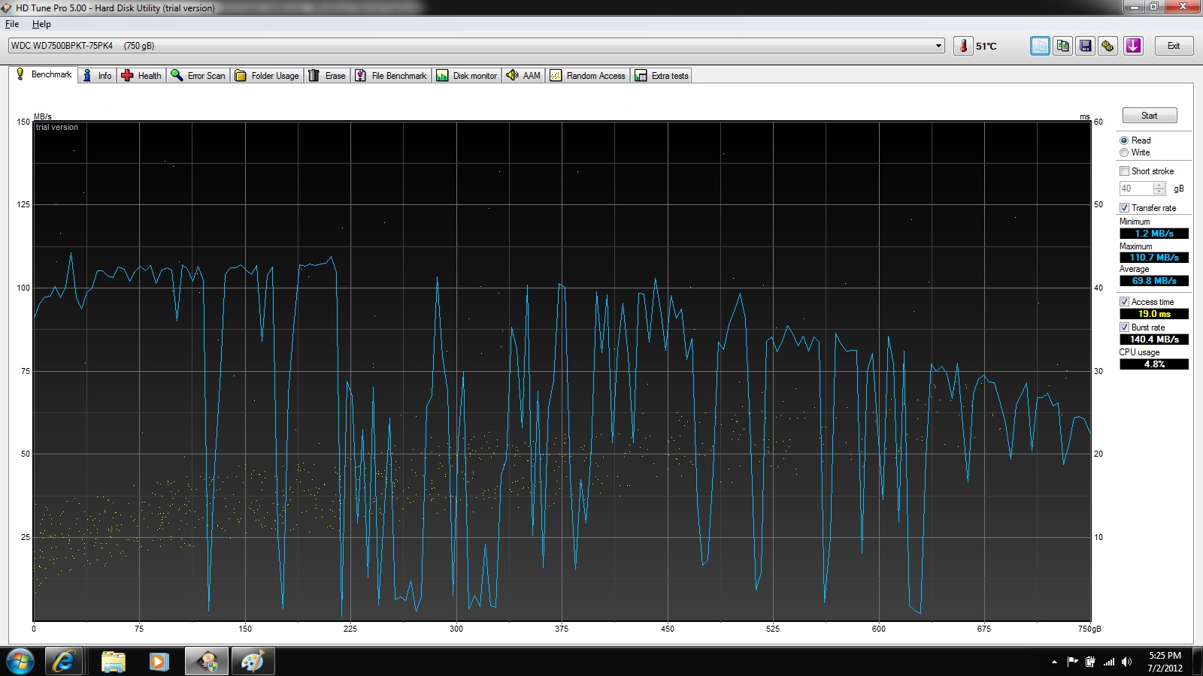1203x676 pixels.
Task: Open Internet Explorer from the taskbar
Action: click(x=64, y=661)
